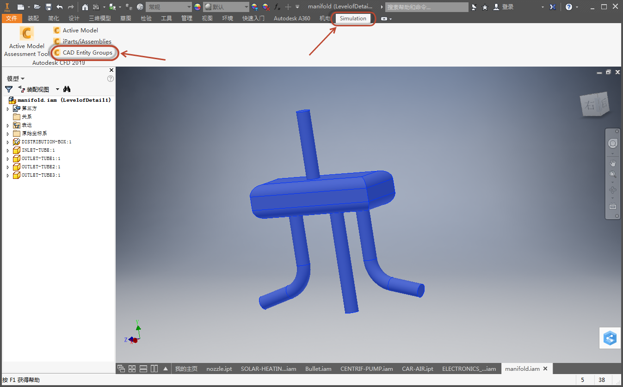This screenshot has height=387, width=623.
Task: Expand the OUTLET-TUBE2:1 node
Action: pyautogui.click(x=7, y=167)
